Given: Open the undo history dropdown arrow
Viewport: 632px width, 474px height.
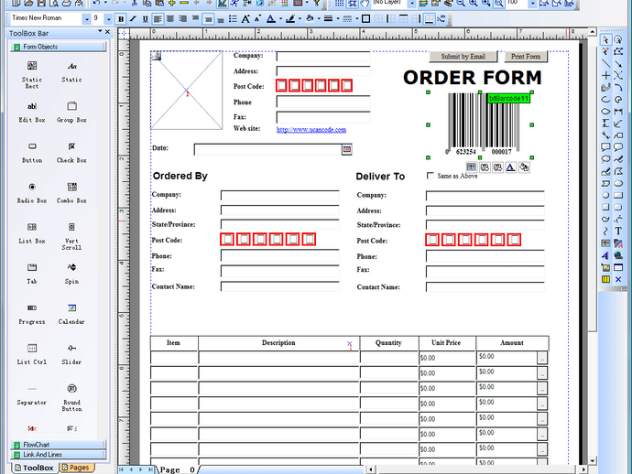Looking at the screenshot, I should click(105, 4).
